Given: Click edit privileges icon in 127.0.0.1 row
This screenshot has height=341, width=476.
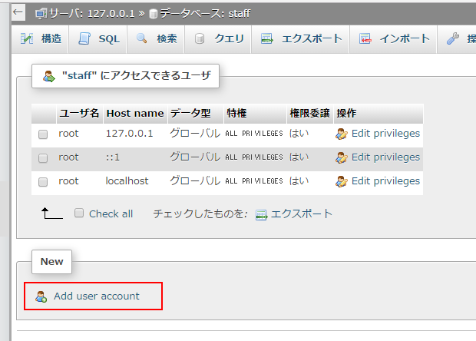Looking at the screenshot, I should coord(342,134).
